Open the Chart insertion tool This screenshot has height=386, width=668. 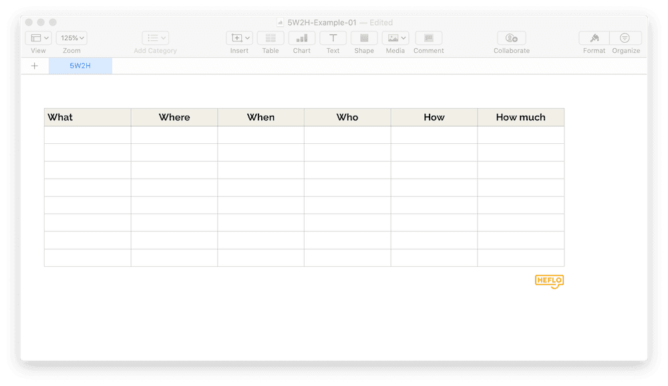(301, 38)
